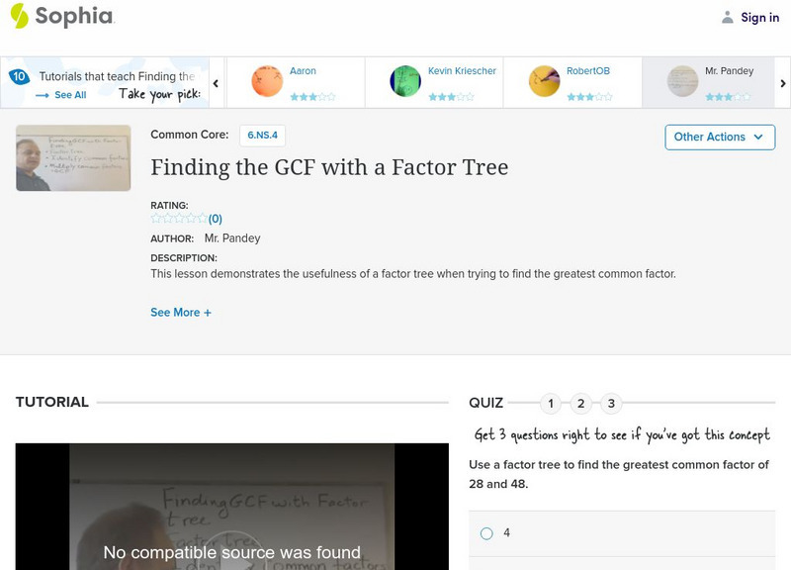This screenshot has width=791, height=570.
Task: Click the title Finding the GCF with a Factor Tree
Action: tap(329, 167)
